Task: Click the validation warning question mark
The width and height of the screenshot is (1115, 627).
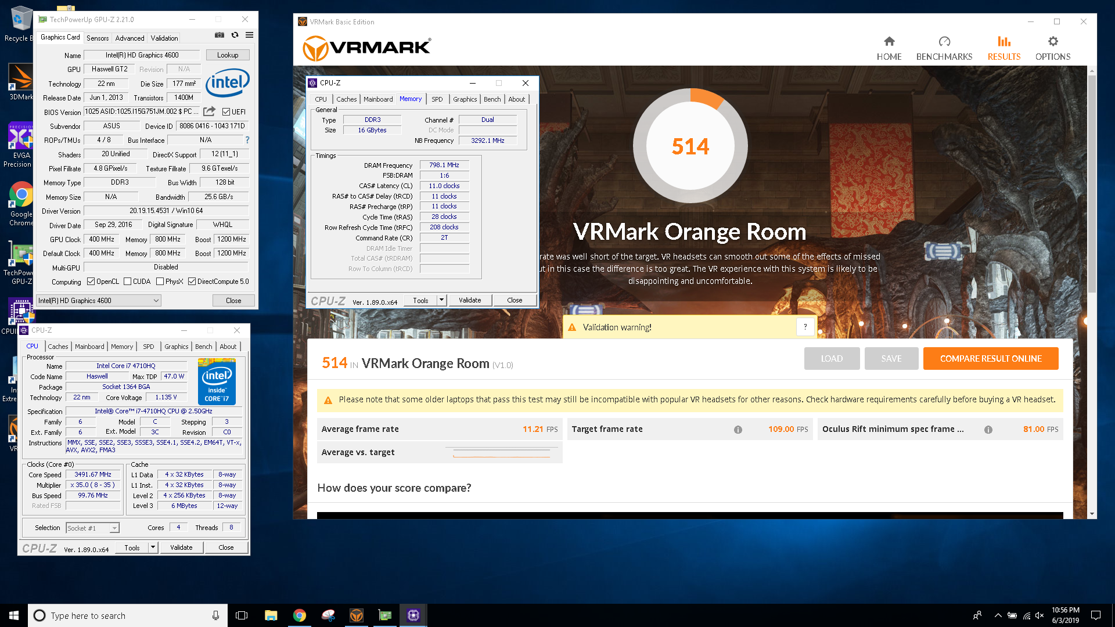Action: pos(805,327)
